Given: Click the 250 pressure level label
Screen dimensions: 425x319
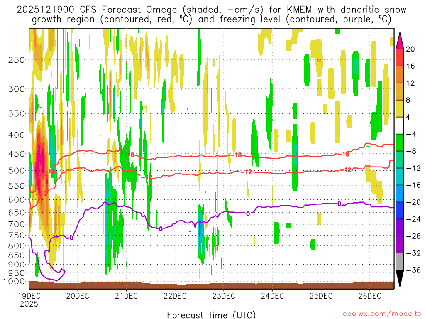Looking at the screenshot, I should point(17,60).
